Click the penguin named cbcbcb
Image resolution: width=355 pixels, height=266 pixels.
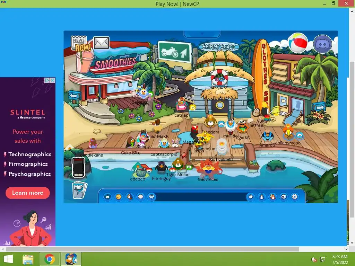[x=140, y=170]
